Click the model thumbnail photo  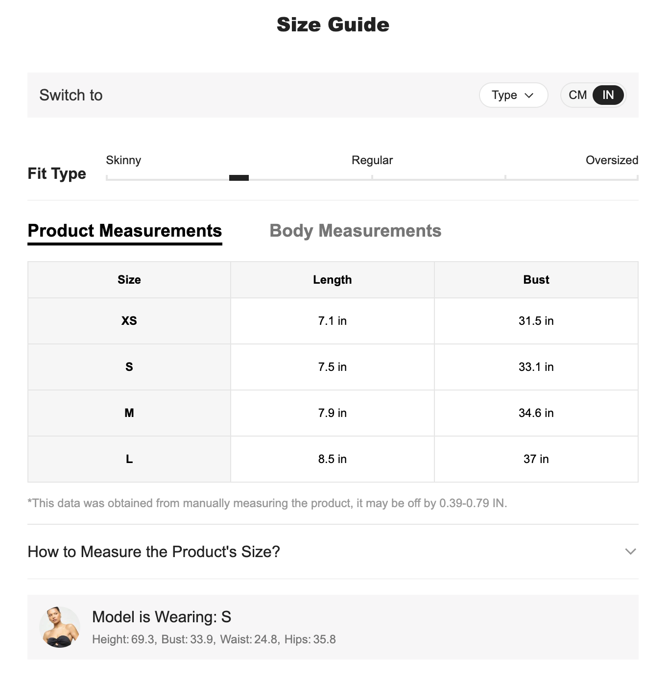coord(60,627)
